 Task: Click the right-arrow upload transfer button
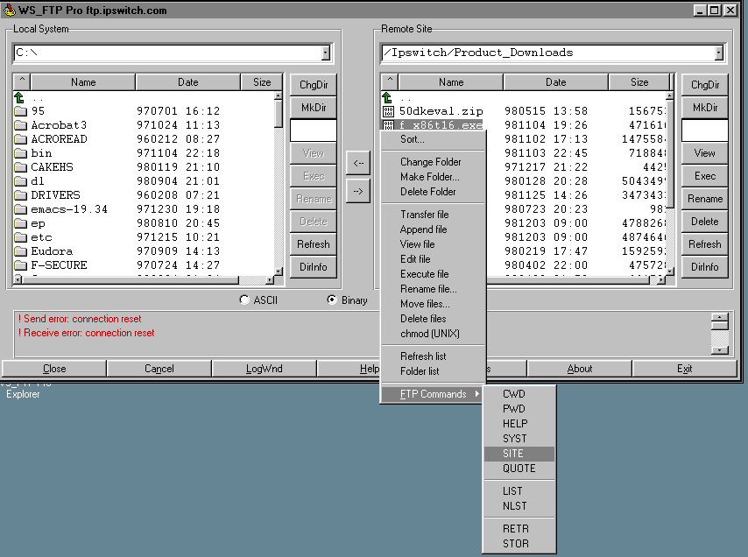358,191
